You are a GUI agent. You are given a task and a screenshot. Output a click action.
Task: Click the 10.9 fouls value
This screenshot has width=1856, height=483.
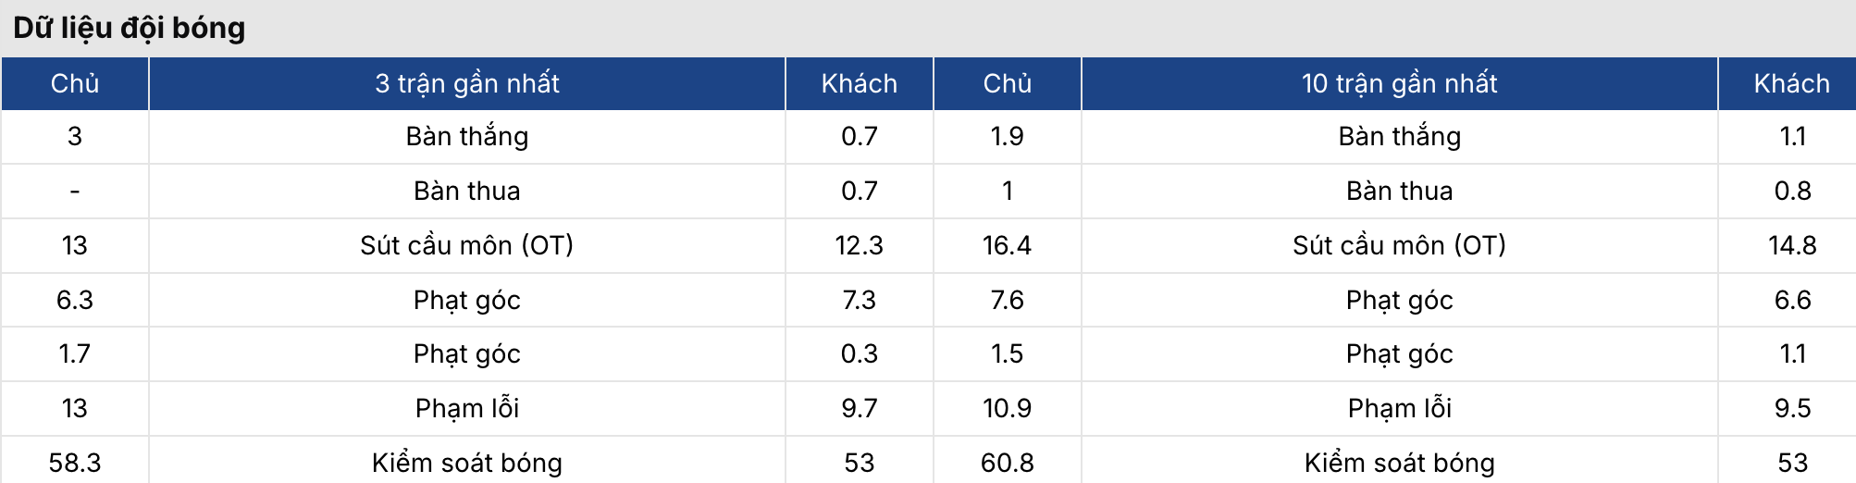click(x=1007, y=408)
